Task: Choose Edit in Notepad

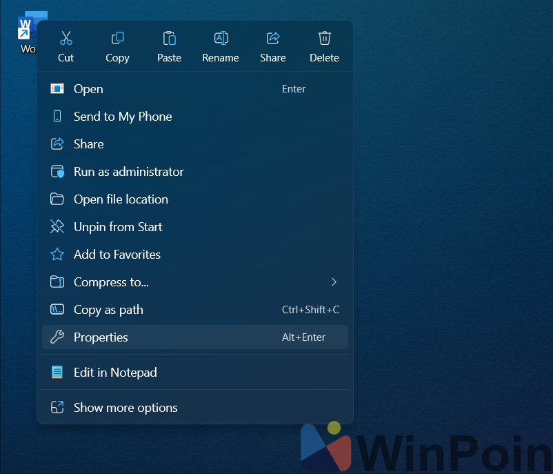Action: 195,372
